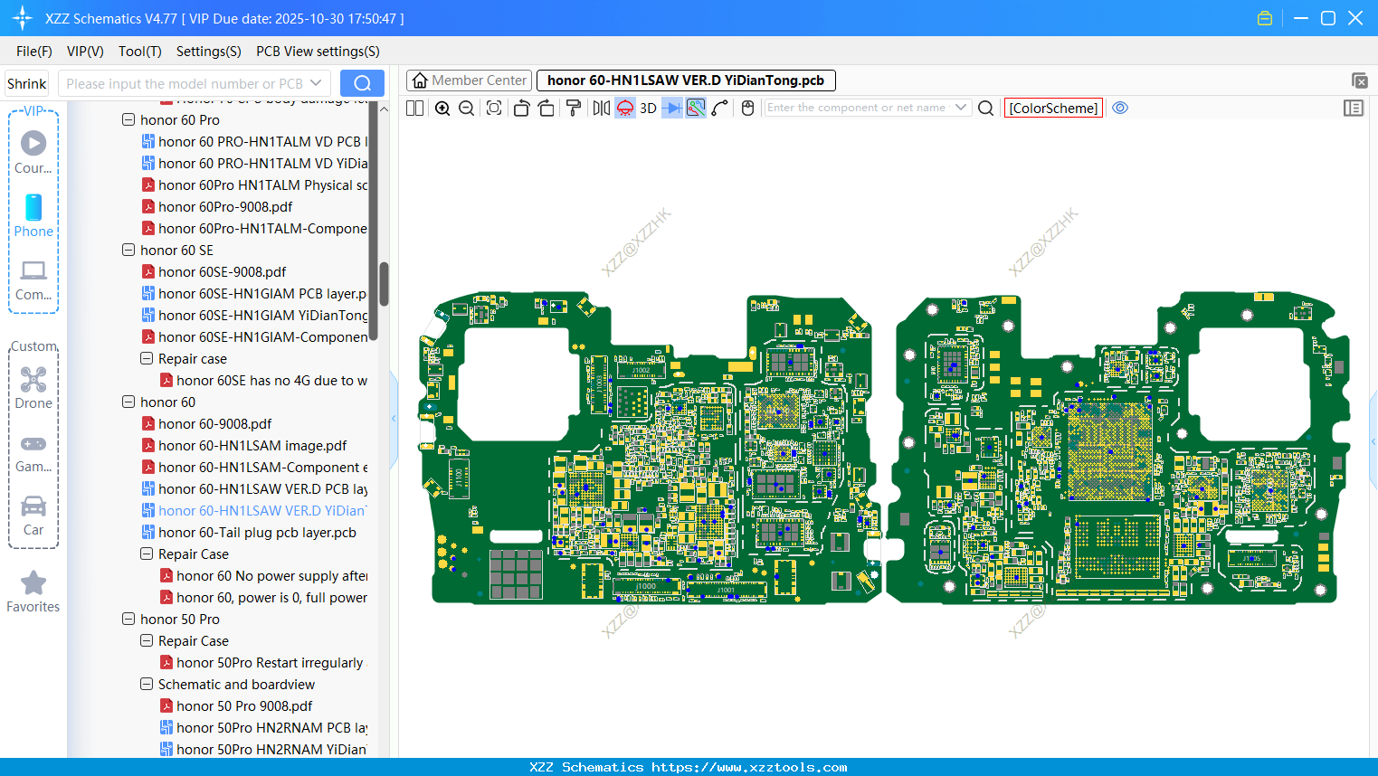
Task: Open the Course sidebar icon
Action: [x=33, y=152]
